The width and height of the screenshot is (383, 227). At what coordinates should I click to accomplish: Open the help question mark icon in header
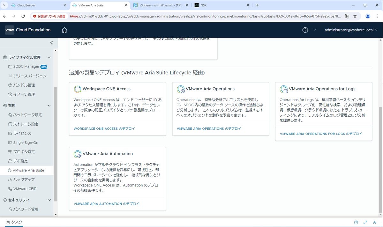[305, 30]
